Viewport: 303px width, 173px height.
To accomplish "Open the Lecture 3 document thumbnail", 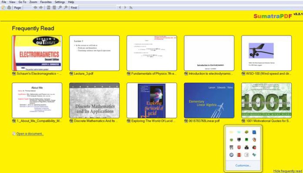I will coord(94,53).
